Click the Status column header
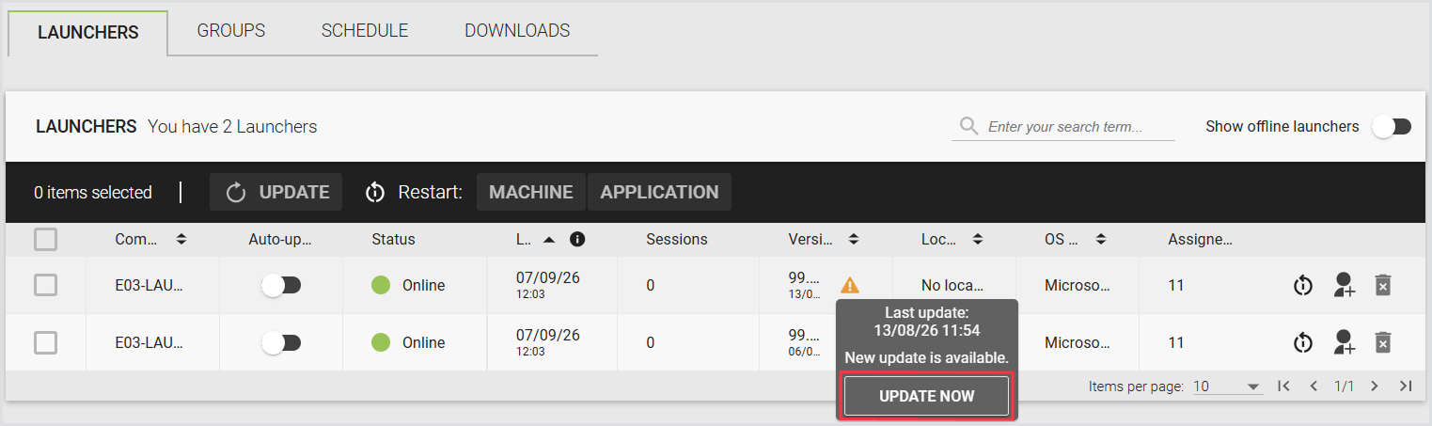 pyautogui.click(x=393, y=239)
